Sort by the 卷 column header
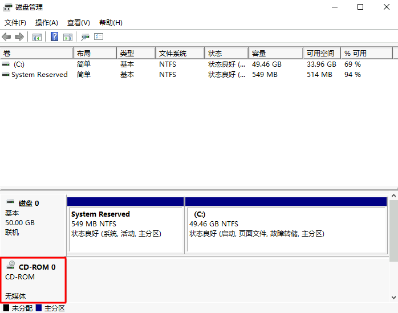Viewport: 398px width, 313px height. click(x=36, y=54)
